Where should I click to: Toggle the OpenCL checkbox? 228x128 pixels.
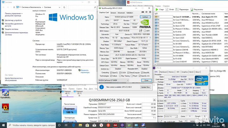click(111, 73)
